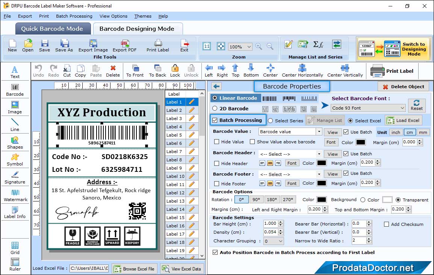Click the Delete Object button
434x275 pixels.
coord(403,87)
